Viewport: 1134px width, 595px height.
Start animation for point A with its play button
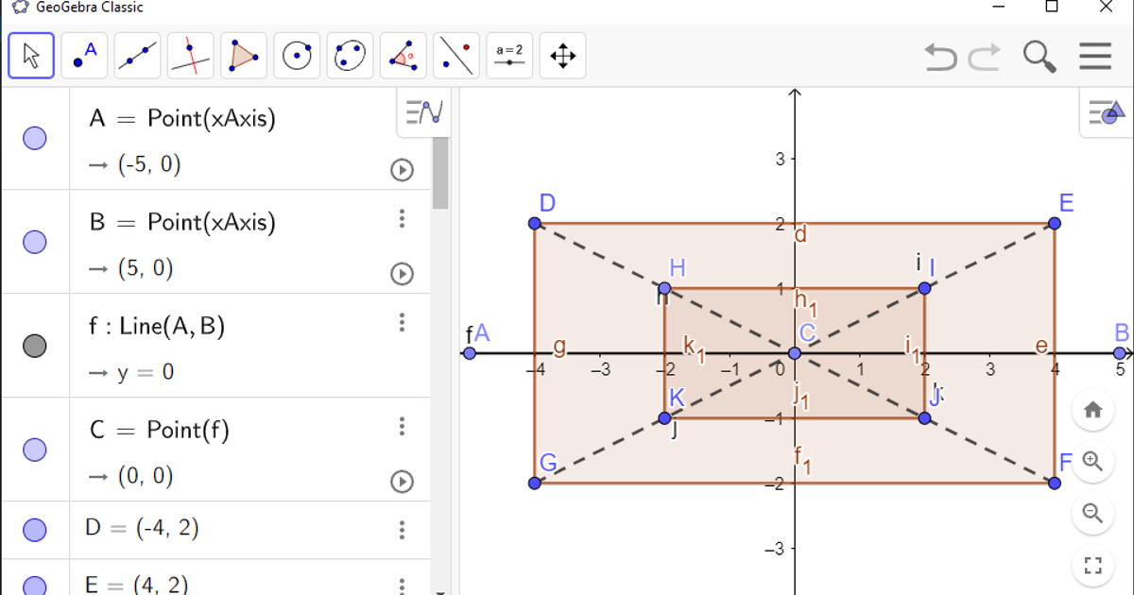tap(402, 170)
